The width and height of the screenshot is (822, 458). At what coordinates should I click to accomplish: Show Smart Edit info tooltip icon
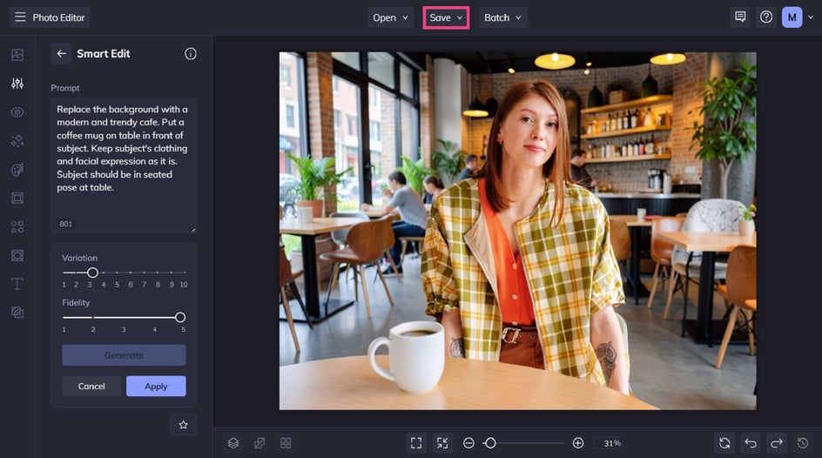[191, 53]
